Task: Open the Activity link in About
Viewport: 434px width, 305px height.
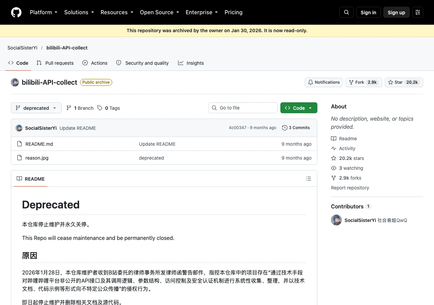Action: tap(343, 148)
